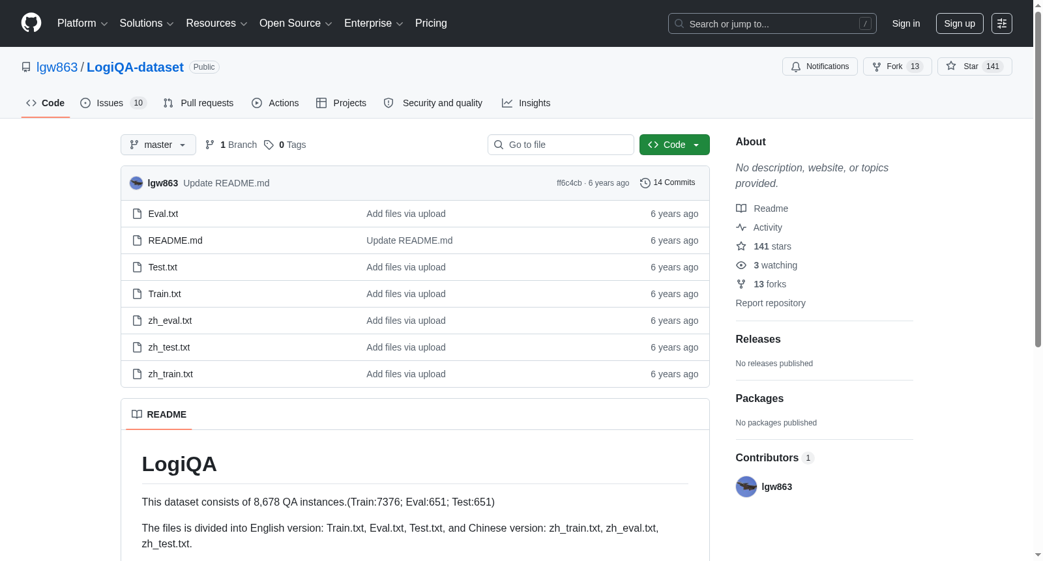Expand the Resources menu
The width and height of the screenshot is (1043, 561).
(x=216, y=23)
